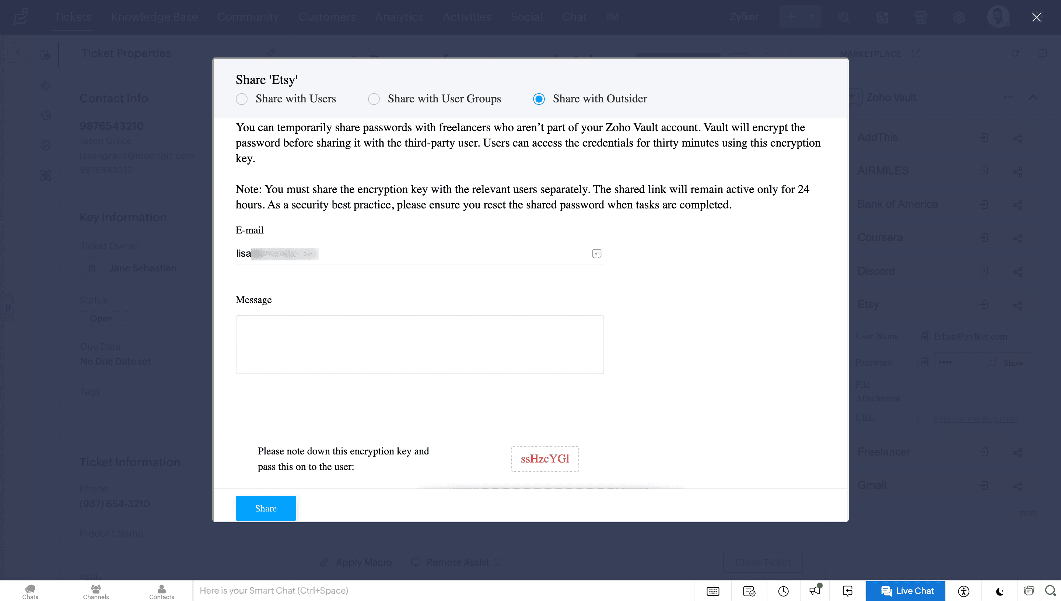Open the Community tab

pos(248,17)
